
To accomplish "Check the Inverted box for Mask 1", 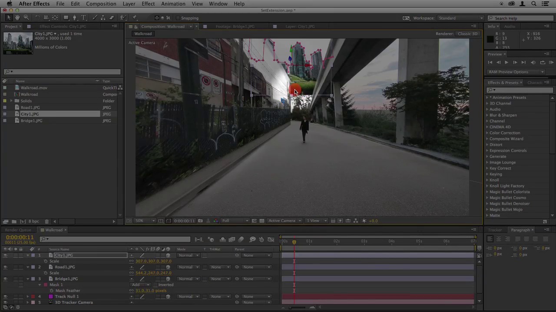I will click(155, 285).
